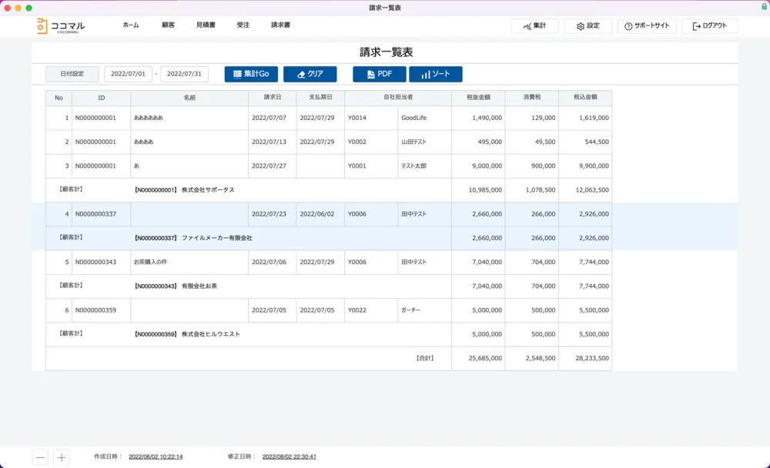770x468 pixels.
Task: Switch to the 請求書 menu
Action: (x=280, y=25)
